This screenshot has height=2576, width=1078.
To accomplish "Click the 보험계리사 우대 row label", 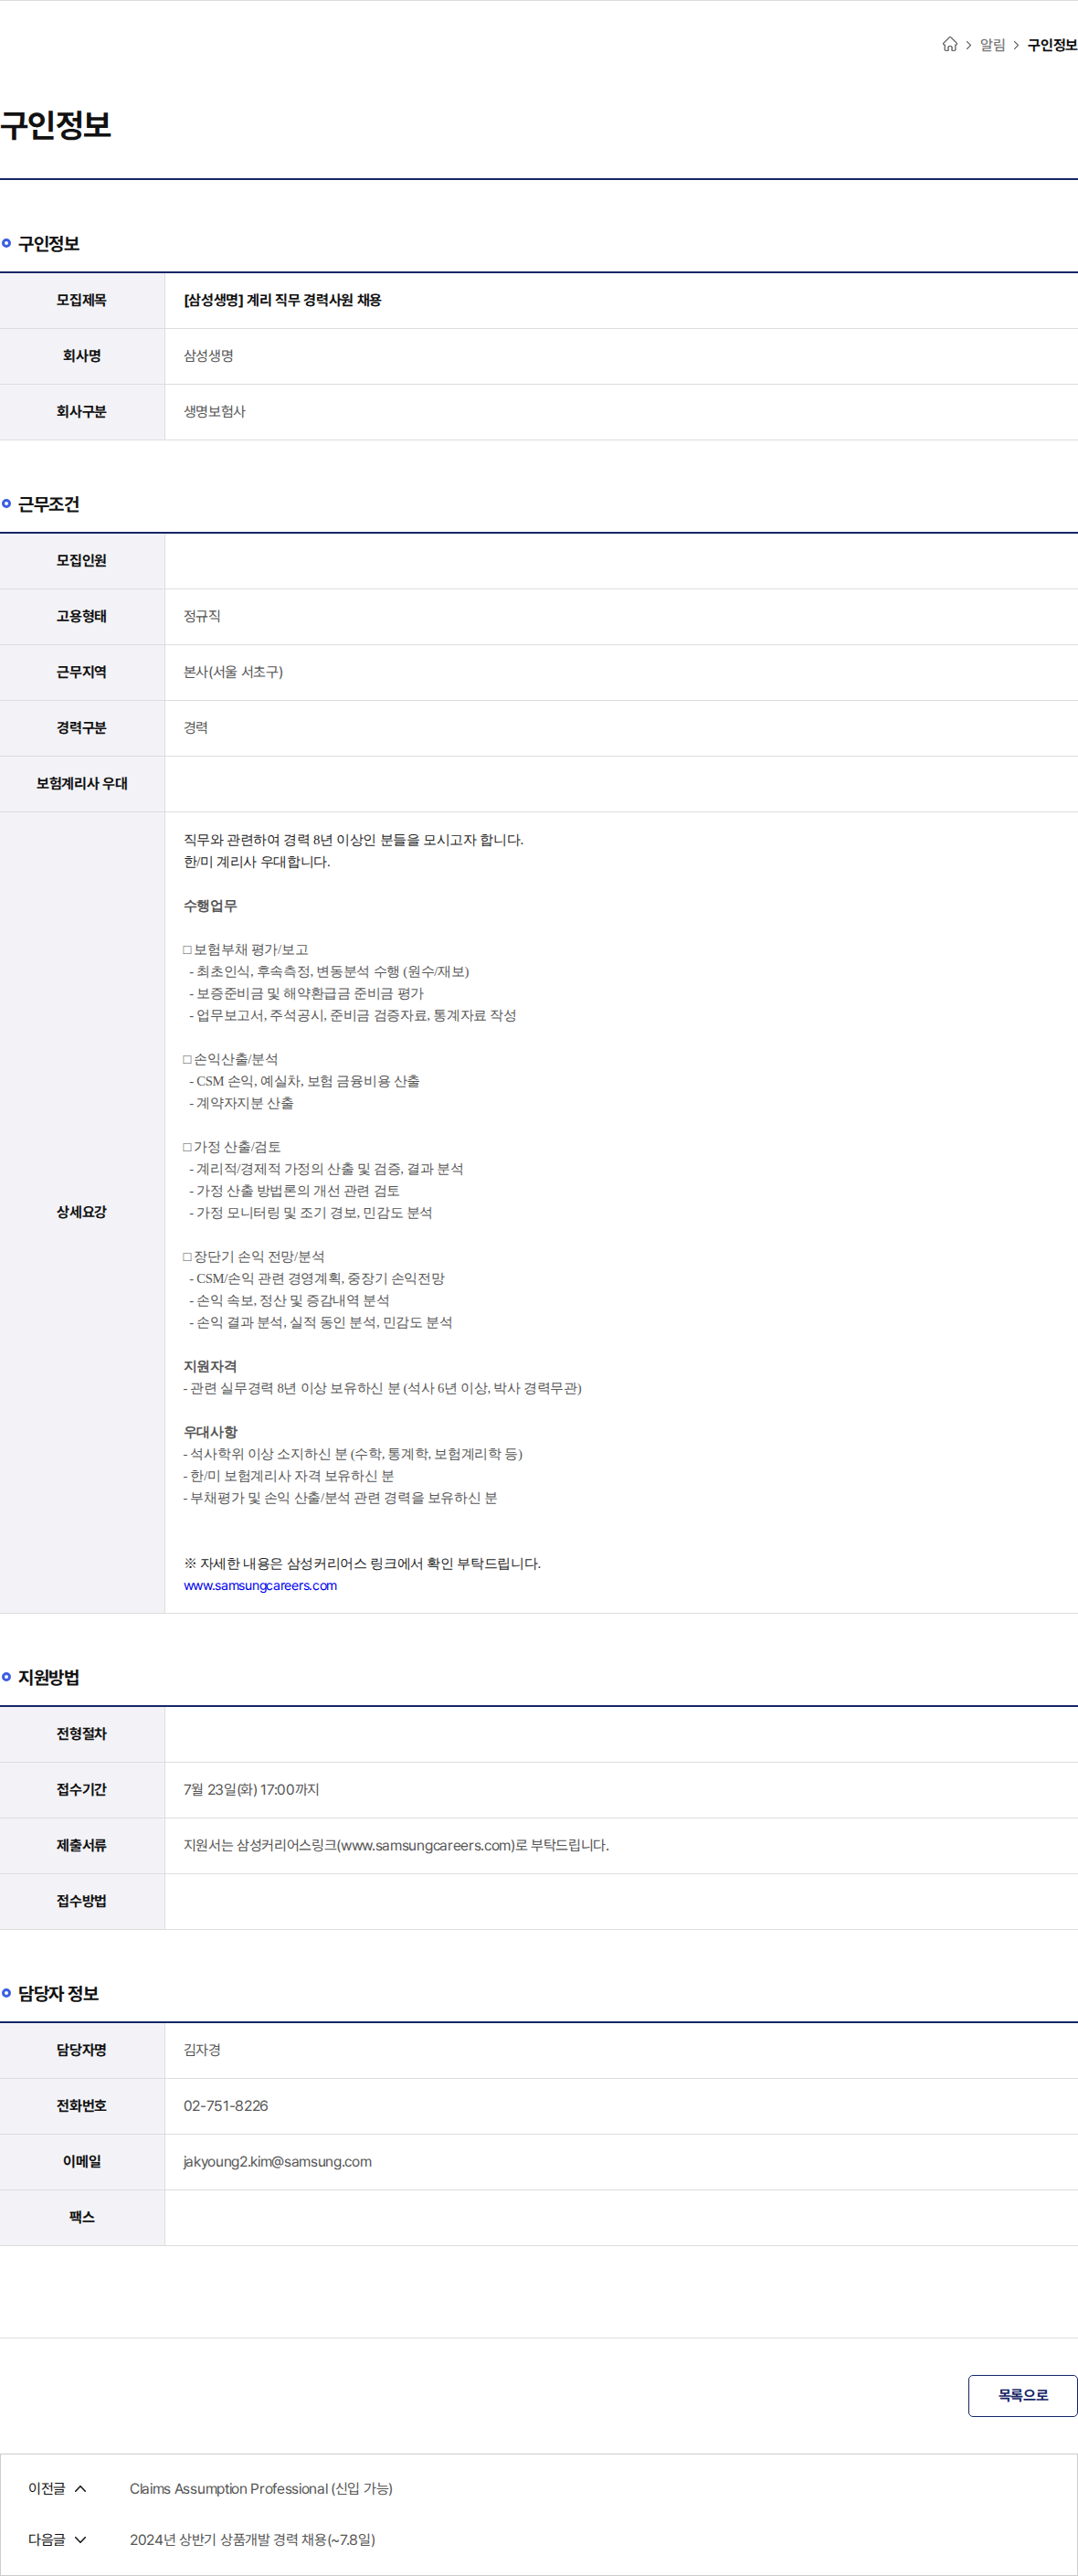I will click(x=82, y=784).
